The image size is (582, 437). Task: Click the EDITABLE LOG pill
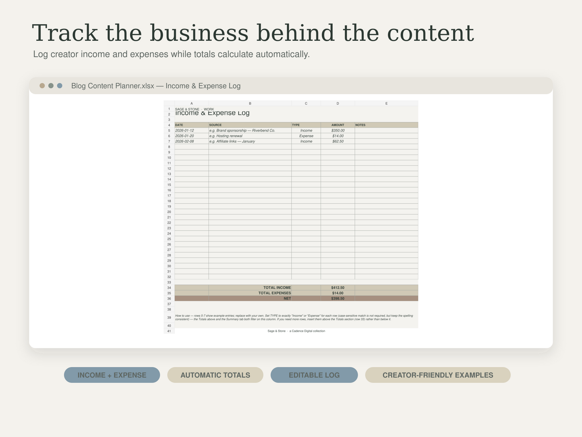click(314, 375)
